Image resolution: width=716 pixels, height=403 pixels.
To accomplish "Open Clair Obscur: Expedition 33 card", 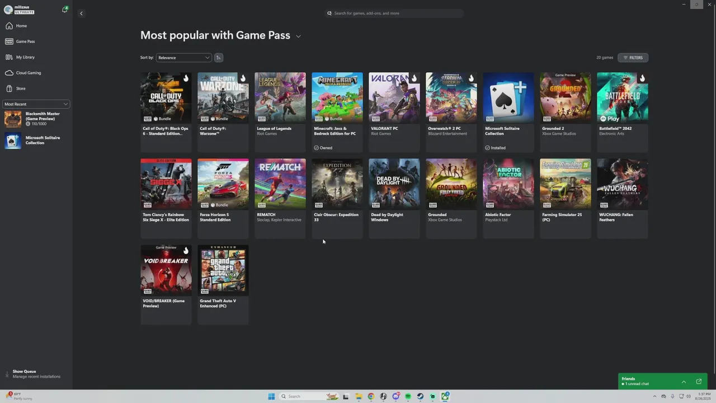I will [x=337, y=198].
